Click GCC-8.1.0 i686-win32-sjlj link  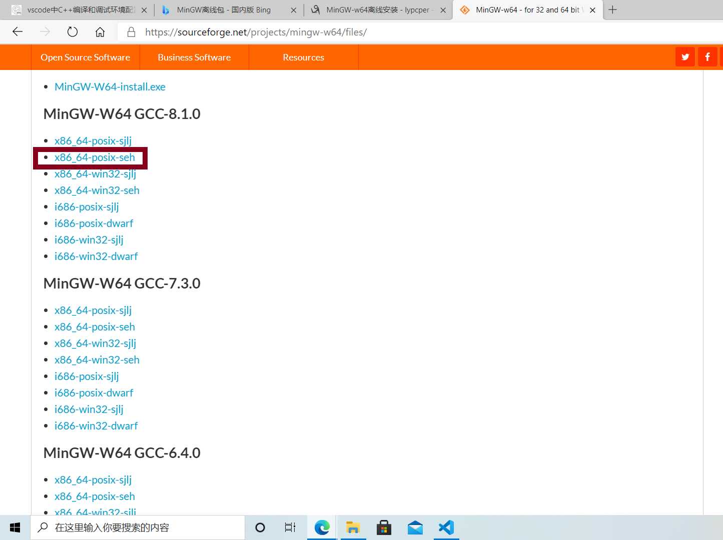coord(89,240)
